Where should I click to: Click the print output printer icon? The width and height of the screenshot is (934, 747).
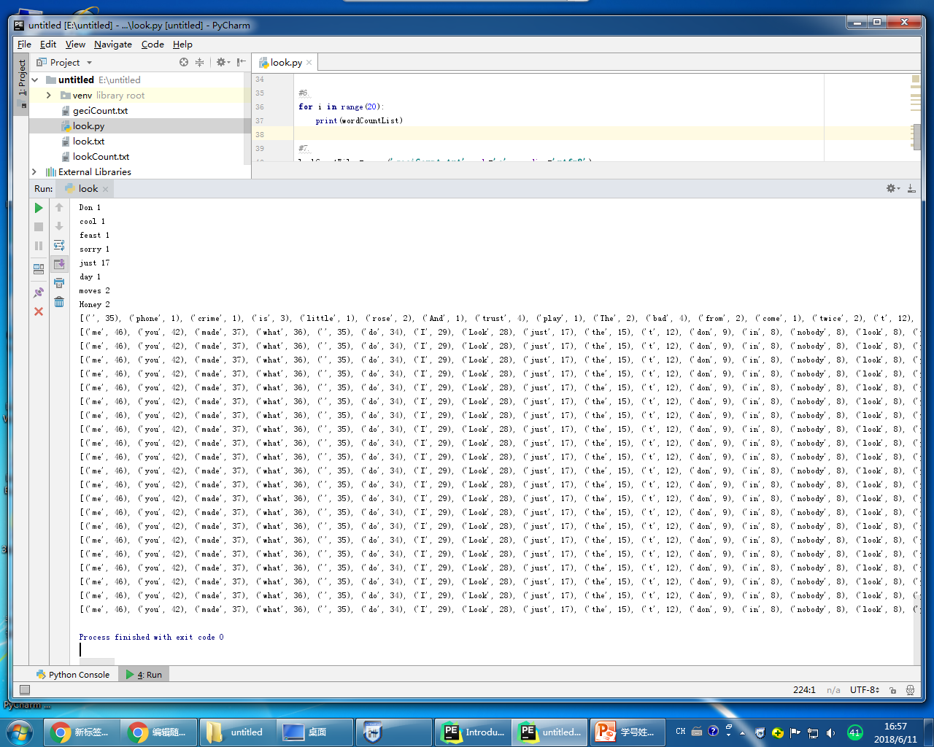click(x=59, y=283)
